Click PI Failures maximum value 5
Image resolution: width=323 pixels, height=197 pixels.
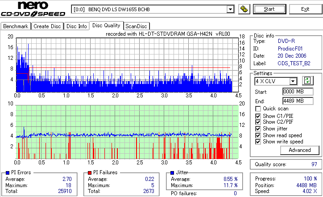click(153, 185)
